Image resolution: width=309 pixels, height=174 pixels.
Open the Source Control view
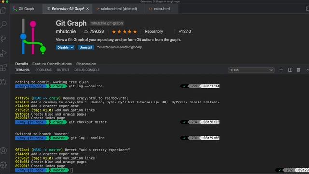[x=3, y=39]
